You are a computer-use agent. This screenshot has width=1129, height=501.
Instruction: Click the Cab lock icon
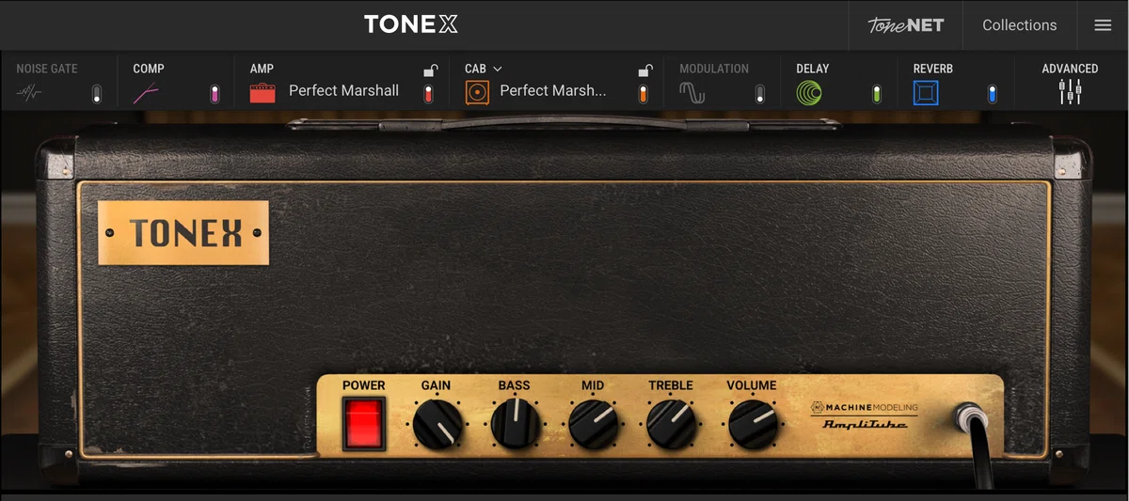[x=645, y=70]
